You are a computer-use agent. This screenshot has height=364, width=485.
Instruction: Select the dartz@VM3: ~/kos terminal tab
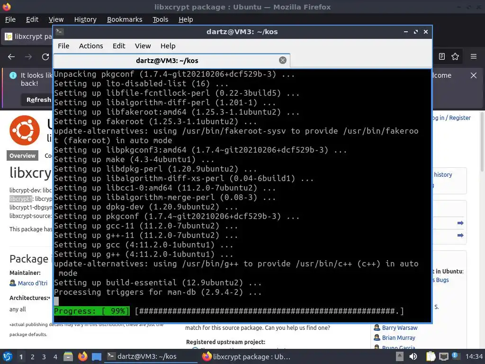tap(171, 61)
